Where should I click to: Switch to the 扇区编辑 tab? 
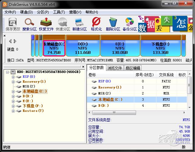tap(133, 68)
